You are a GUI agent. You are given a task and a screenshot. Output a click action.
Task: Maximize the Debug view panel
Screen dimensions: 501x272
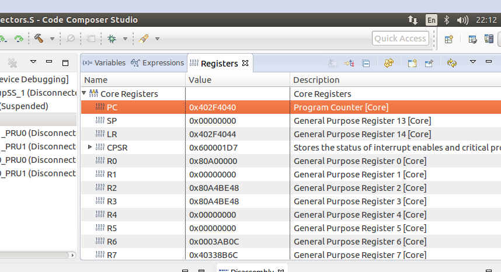coord(65,63)
